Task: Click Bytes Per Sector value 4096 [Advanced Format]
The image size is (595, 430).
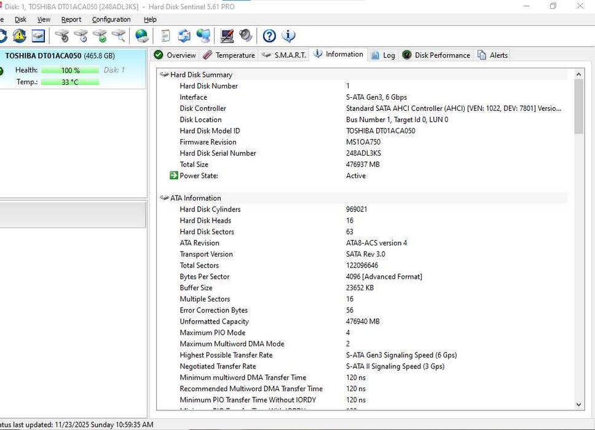Action: point(384,277)
